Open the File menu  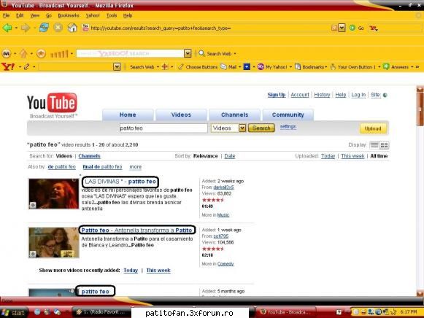pos(7,15)
